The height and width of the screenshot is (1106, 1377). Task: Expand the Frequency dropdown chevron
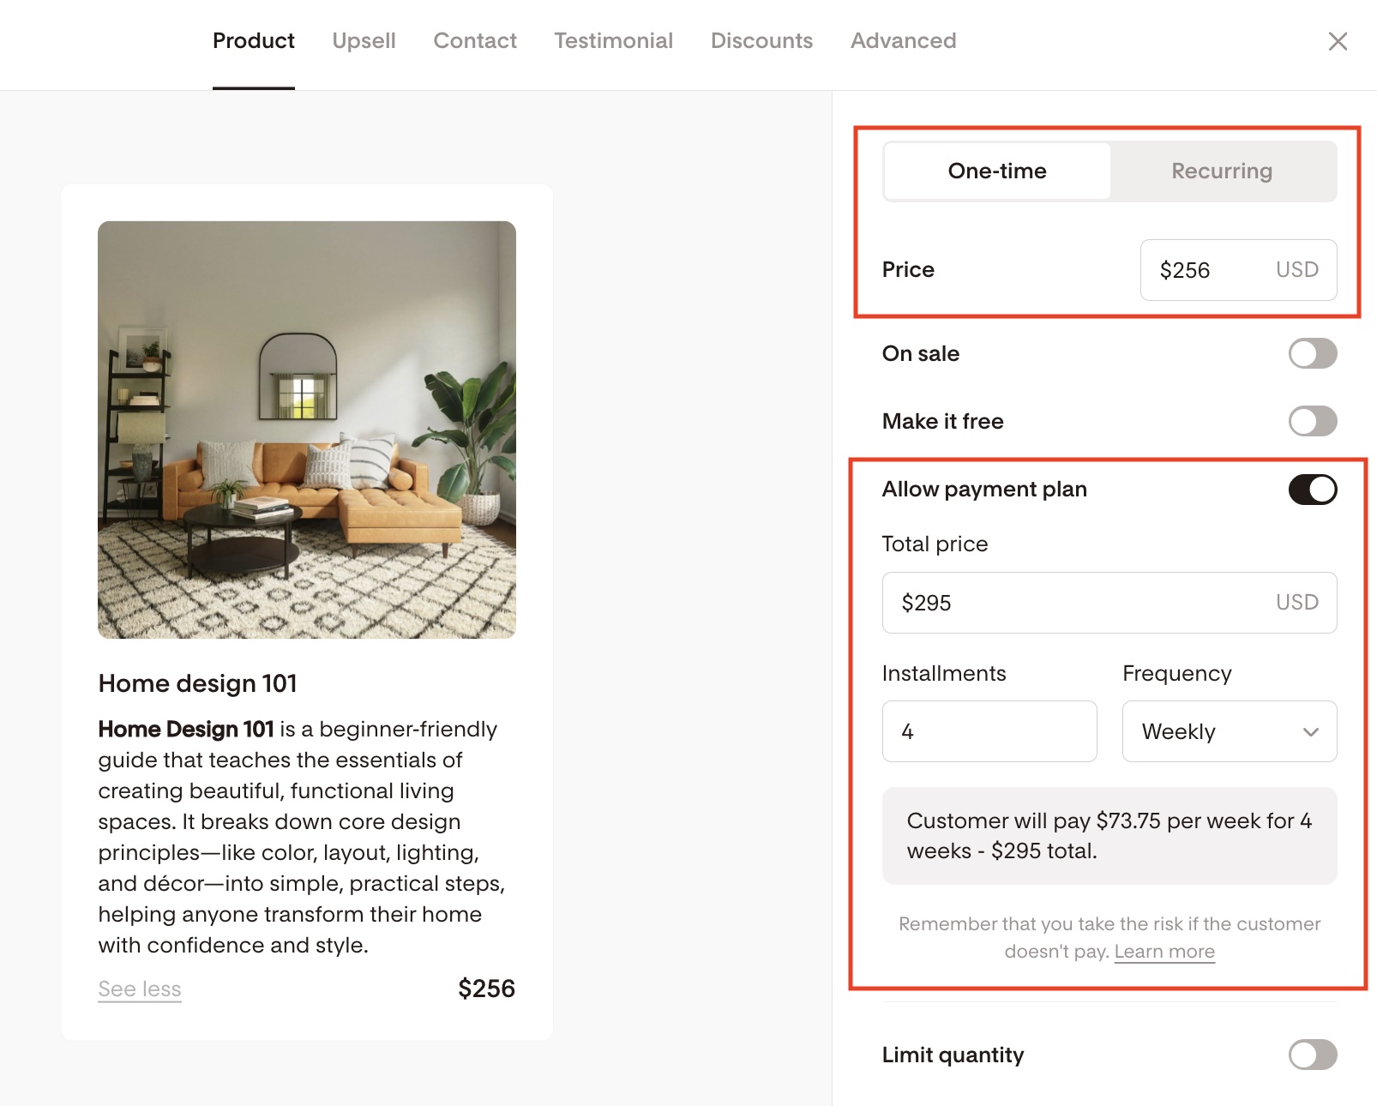pyautogui.click(x=1310, y=731)
